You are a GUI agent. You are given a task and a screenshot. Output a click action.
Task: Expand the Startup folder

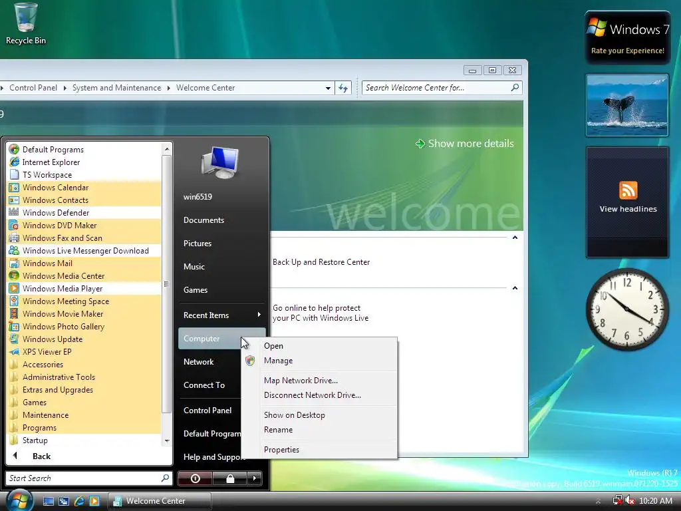[x=35, y=440]
